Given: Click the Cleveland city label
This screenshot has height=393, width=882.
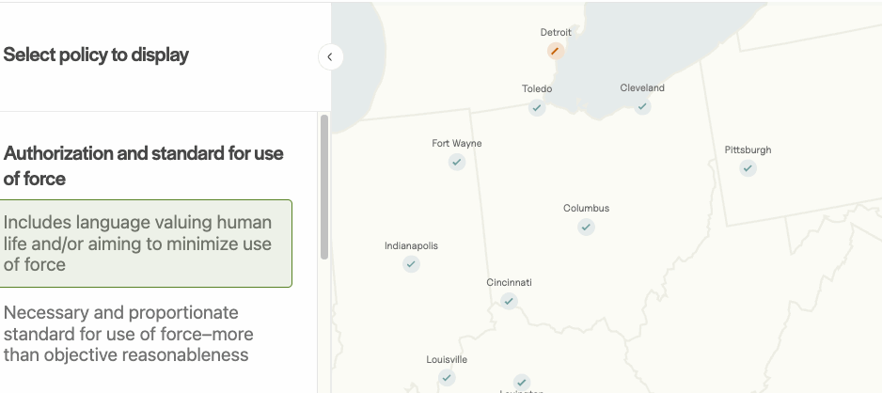Looking at the screenshot, I should pyautogui.click(x=642, y=87).
